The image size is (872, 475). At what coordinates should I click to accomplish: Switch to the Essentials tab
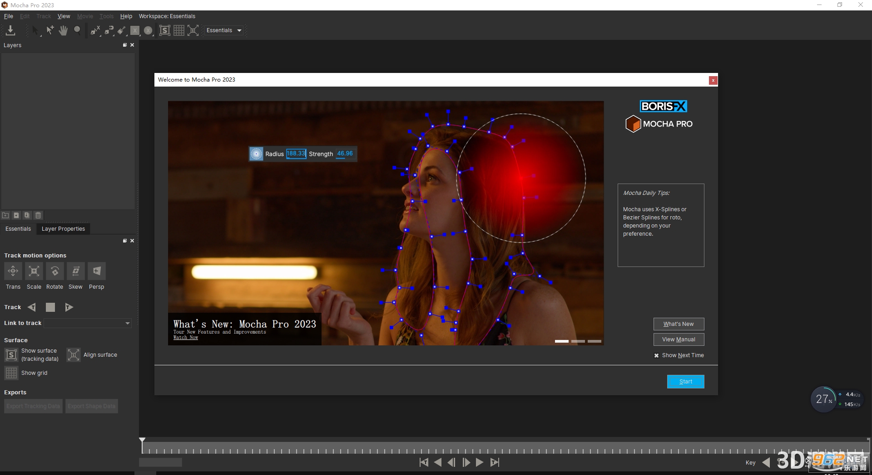pyautogui.click(x=18, y=229)
